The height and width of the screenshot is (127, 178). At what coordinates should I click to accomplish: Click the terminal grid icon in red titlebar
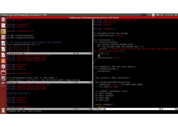pyautogui.click(x=8, y=18)
